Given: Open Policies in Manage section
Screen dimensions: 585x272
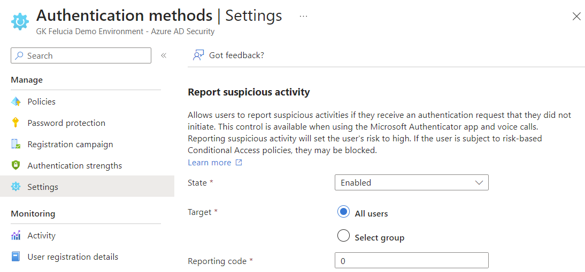Looking at the screenshot, I should (41, 101).
